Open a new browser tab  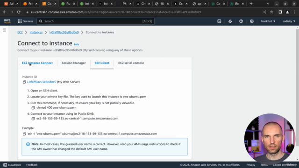pyautogui.click(x=251, y=4)
